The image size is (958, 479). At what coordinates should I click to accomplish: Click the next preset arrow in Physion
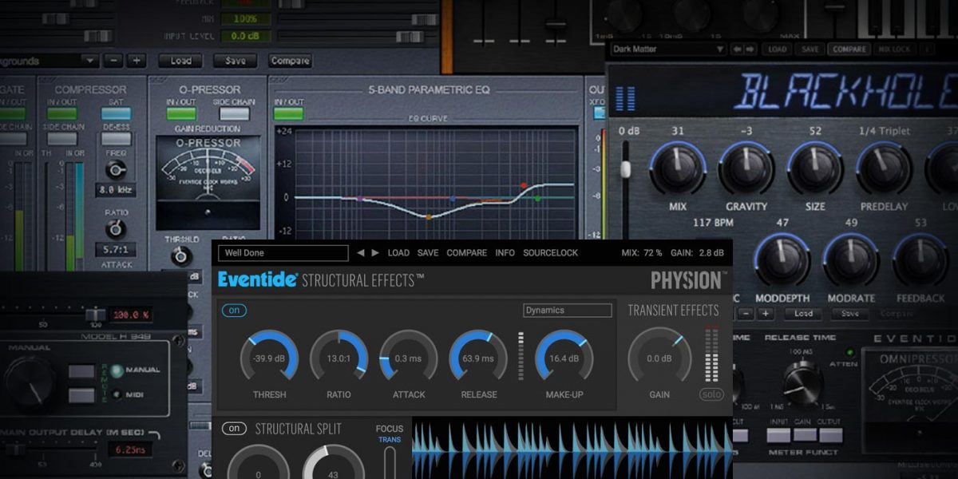(375, 252)
